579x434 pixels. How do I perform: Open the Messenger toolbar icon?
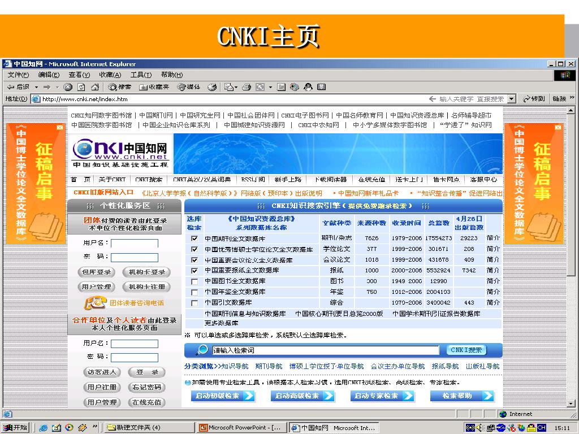(x=294, y=87)
